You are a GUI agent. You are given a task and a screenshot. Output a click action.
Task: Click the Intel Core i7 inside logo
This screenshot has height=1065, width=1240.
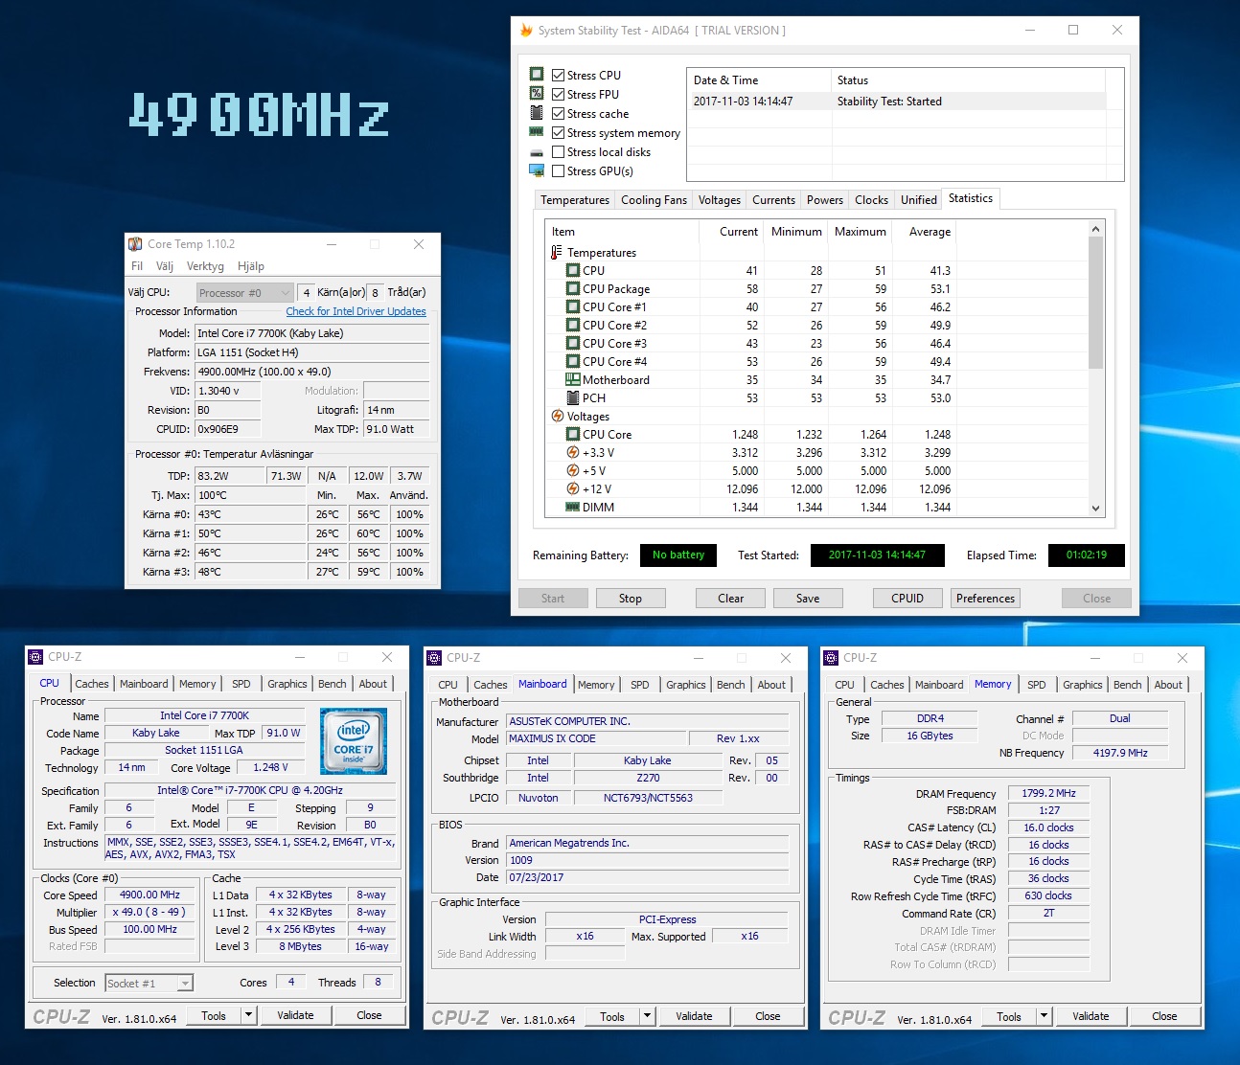(x=354, y=741)
